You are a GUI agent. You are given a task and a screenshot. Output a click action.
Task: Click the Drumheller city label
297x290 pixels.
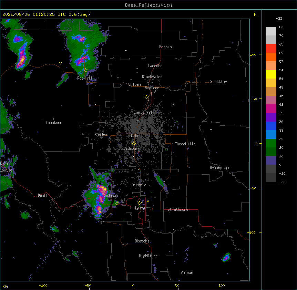point(220,168)
